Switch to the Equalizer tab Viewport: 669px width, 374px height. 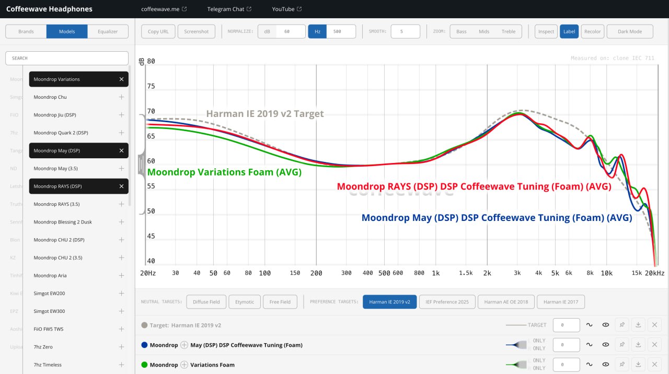click(x=108, y=31)
